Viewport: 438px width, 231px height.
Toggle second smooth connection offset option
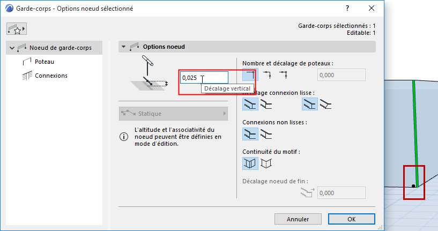tap(266, 105)
